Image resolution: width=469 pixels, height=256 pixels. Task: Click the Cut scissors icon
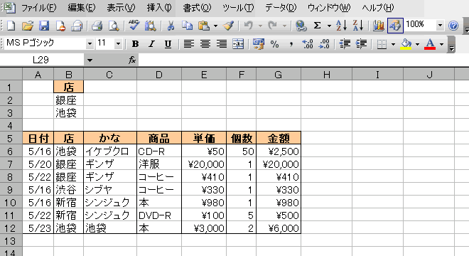171,26
